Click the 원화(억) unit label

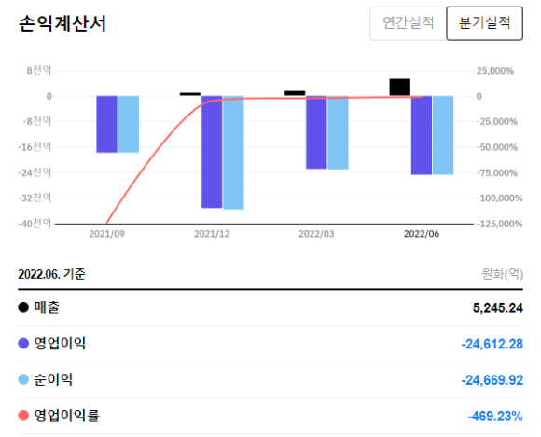pos(503,274)
